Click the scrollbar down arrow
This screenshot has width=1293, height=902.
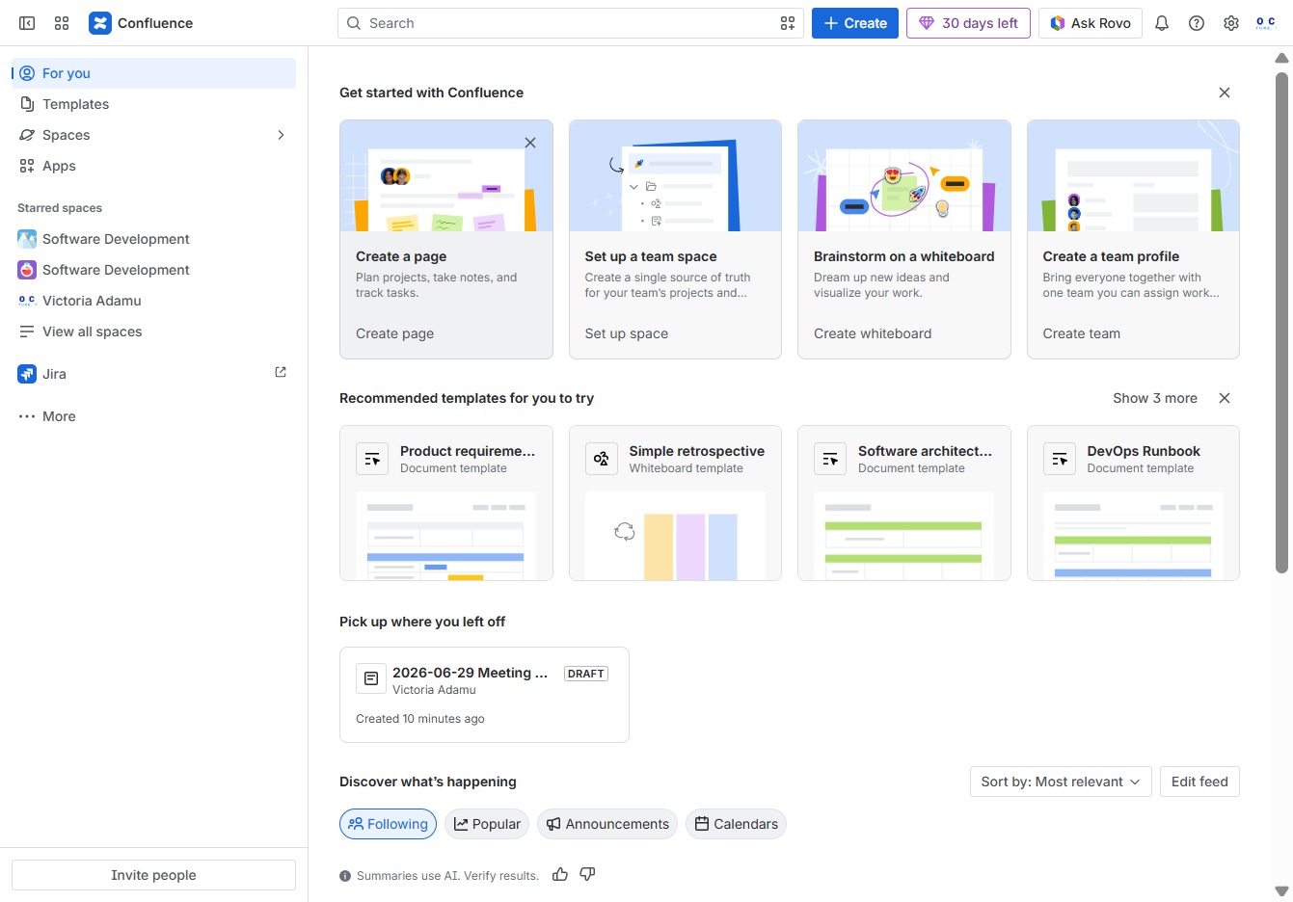[x=1281, y=891]
